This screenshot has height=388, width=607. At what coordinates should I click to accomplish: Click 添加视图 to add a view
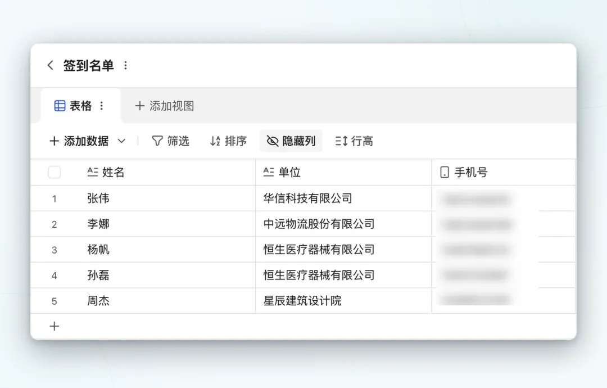[165, 106]
